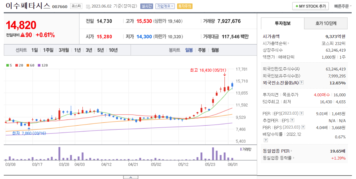Click the 투자주의 badge
This screenshot has width=356, height=179.
point(185,6)
